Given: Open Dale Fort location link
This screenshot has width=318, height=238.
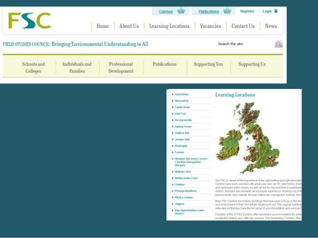Looking at the screenshot, I should pyautogui.click(x=180, y=114).
